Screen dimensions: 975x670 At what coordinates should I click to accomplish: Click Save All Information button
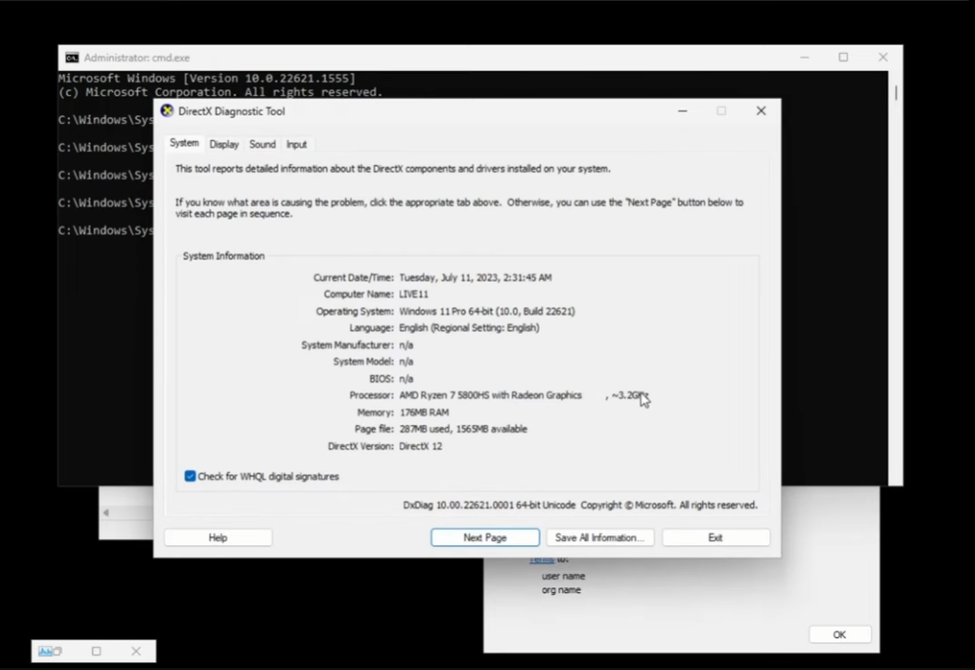(x=600, y=537)
